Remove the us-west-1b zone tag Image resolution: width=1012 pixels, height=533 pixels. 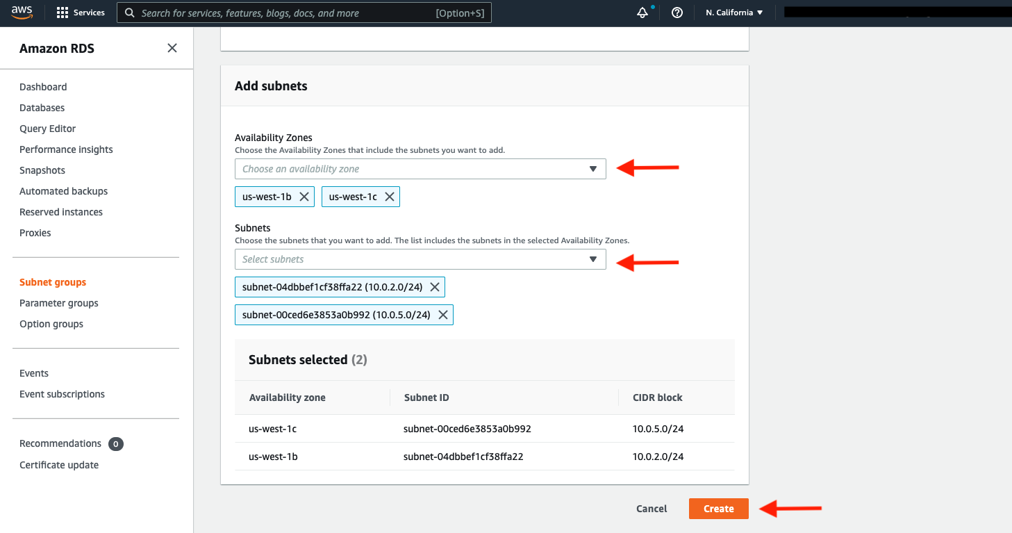304,197
